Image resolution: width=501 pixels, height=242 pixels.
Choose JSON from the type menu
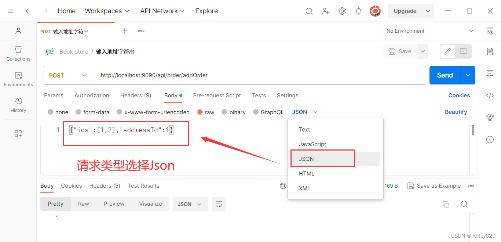335,159
